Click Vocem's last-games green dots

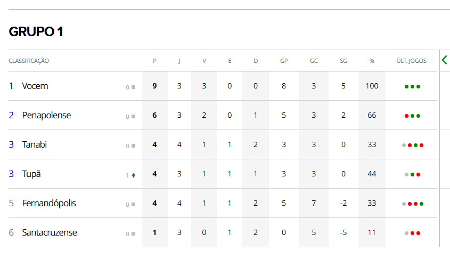412,86
